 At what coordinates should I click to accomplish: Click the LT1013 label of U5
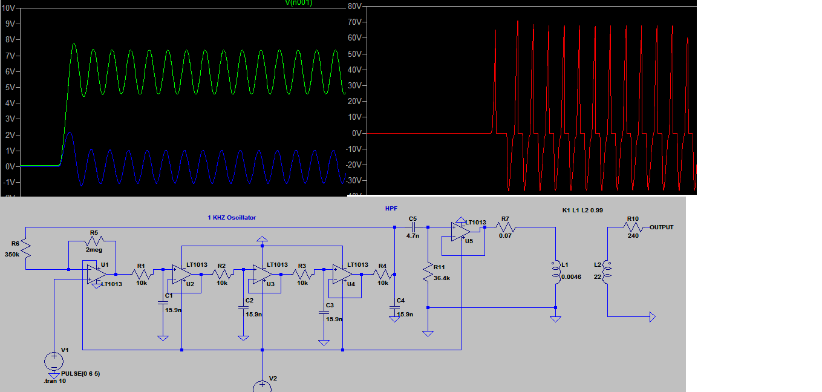[x=475, y=223]
